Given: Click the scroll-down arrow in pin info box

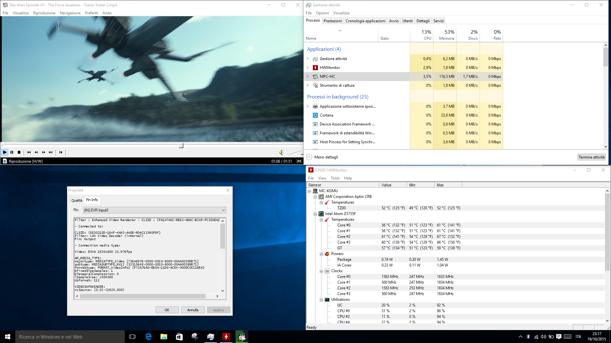Looking at the screenshot, I should pyautogui.click(x=222, y=291).
